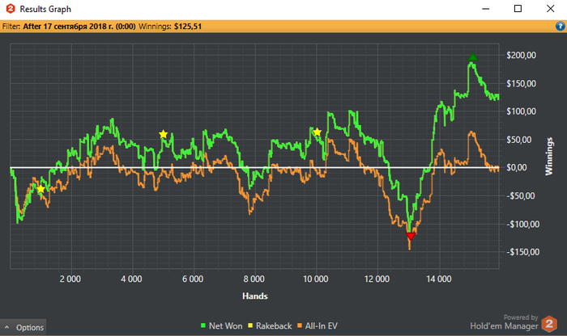This screenshot has width=567, height=336.
Task: Close the Results Graph window
Action: coord(550,9)
